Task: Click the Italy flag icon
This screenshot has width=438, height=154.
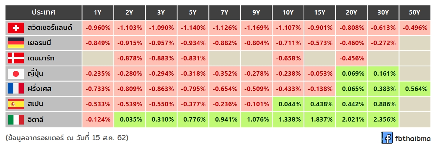Action: click(16, 119)
